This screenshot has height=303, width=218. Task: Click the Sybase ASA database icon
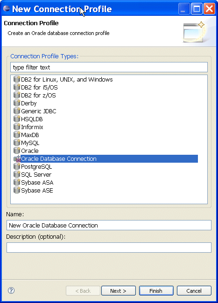pyautogui.click(x=17, y=182)
